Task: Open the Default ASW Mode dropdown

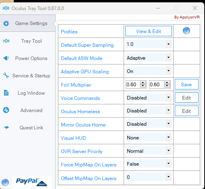Action: click(168, 57)
